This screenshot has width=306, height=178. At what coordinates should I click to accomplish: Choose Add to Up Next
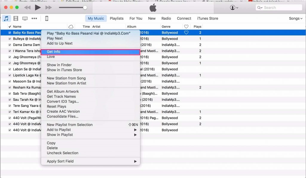coord(59,43)
